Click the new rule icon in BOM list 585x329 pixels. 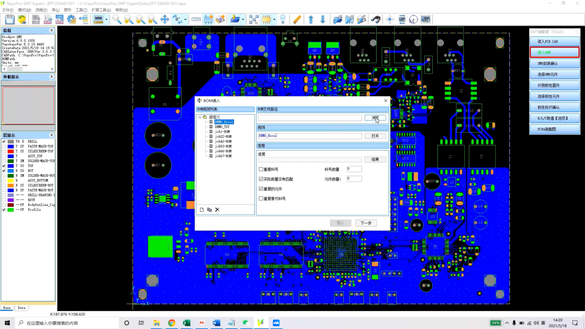(202, 210)
